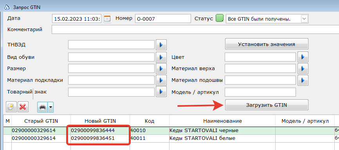Click the Размер selector arrow button
Viewport: 339px width, 150px height.
[x=161, y=69]
